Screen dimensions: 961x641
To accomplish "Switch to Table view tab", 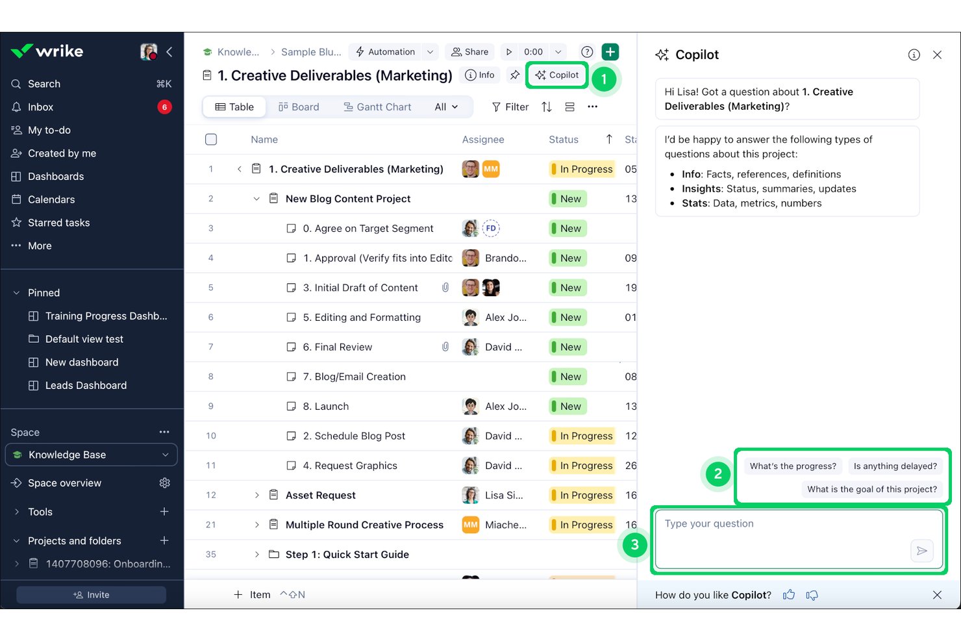I will pyautogui.click(x=234, y=107).
